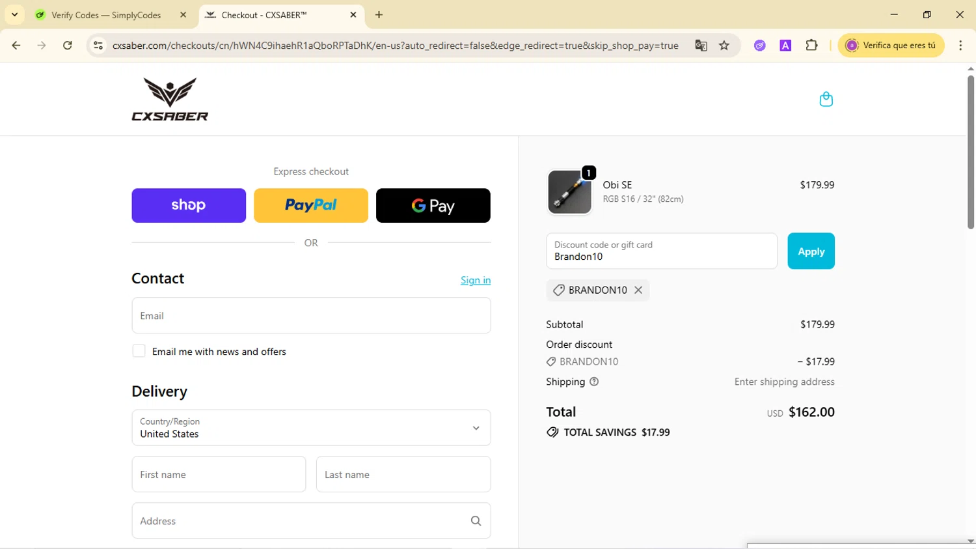Apply the discount code
The image size is (976, 549).
pyautogui.click(x=811, y=251)
